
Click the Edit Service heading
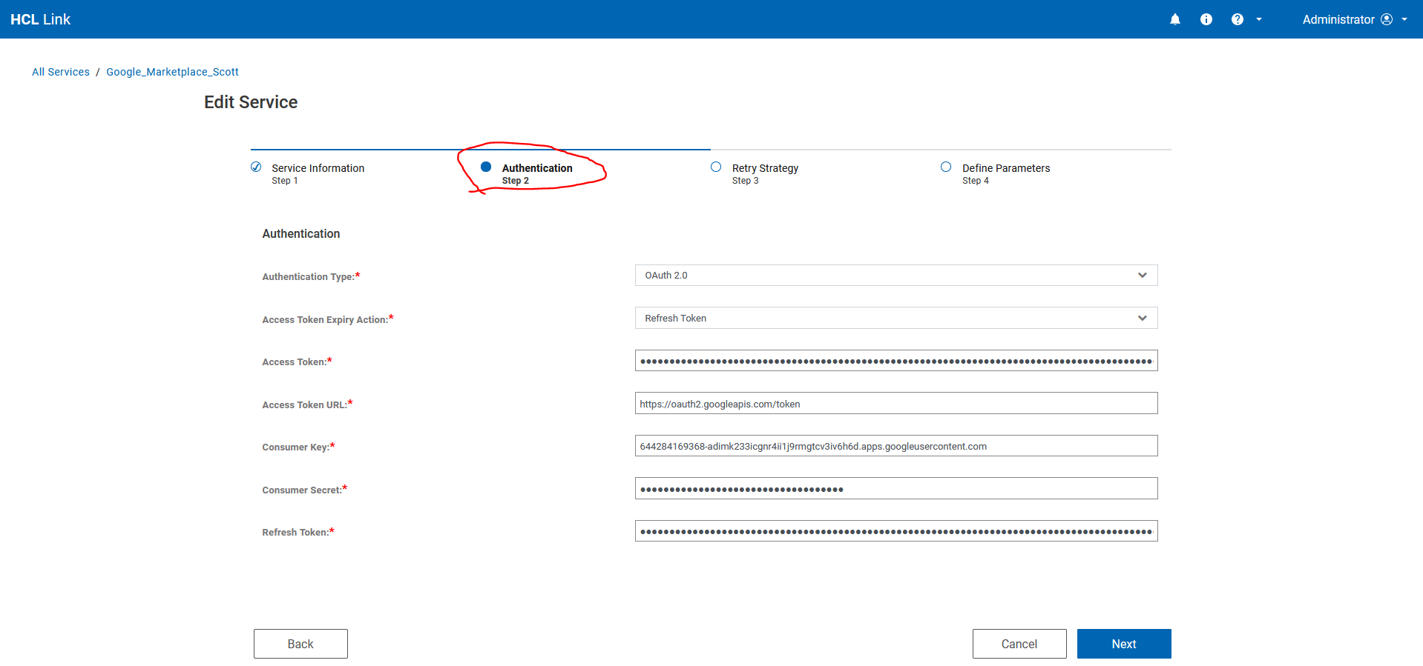251,102
